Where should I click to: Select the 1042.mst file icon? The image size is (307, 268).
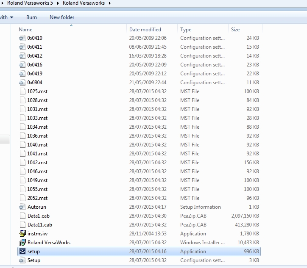tap(22, 163)
